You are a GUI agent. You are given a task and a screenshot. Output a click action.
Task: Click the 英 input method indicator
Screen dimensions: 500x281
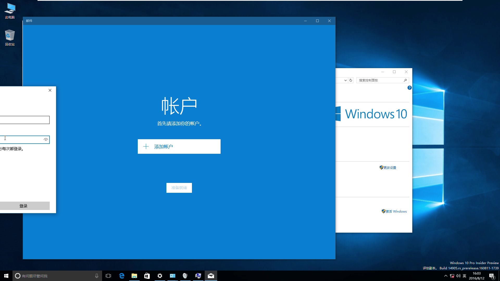(465, 276)
